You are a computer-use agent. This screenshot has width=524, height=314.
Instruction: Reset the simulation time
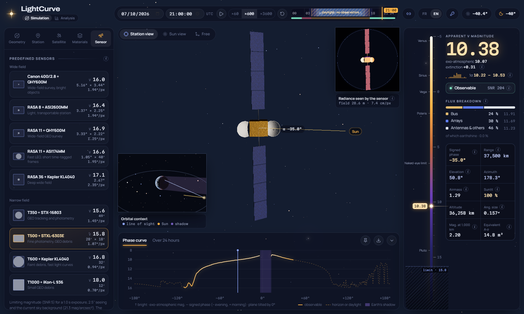pos(282,14)
